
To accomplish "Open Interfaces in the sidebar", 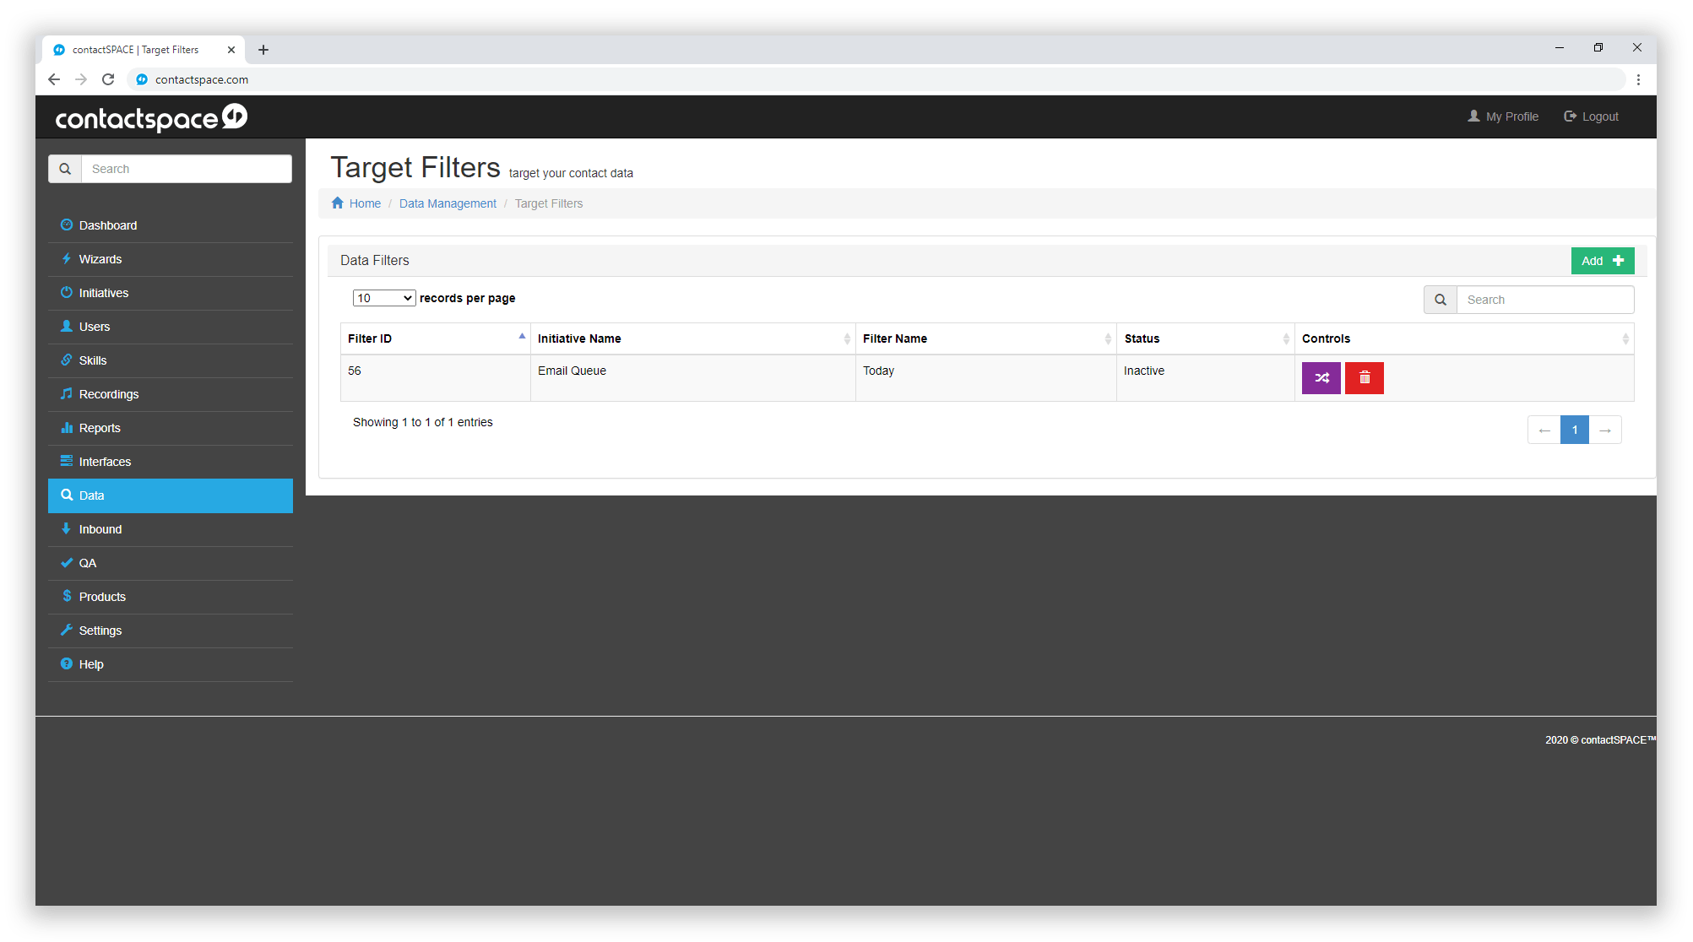I will [171, 462].
